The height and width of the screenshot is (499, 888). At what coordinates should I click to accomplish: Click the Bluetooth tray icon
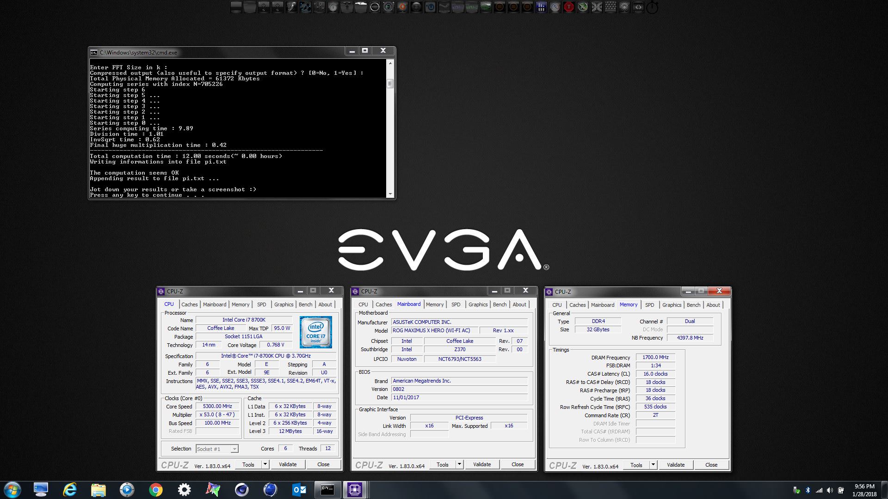(x=808, y=490)
